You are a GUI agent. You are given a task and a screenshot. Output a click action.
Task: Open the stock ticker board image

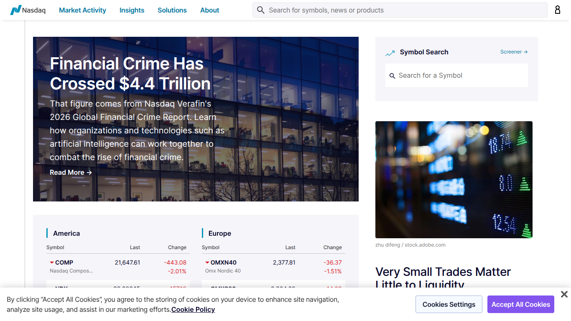pyautogui.click(x=454, y=180)
